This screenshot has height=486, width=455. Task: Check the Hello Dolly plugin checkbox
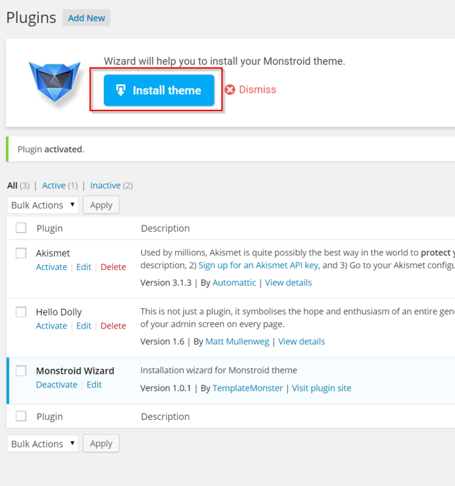[x=21, y=312]
